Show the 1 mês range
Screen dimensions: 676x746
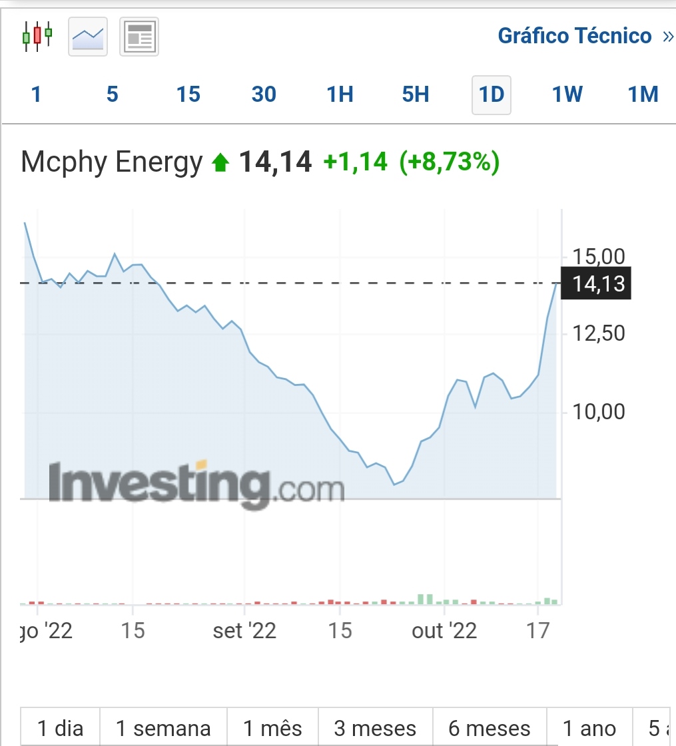pos(272,728)
